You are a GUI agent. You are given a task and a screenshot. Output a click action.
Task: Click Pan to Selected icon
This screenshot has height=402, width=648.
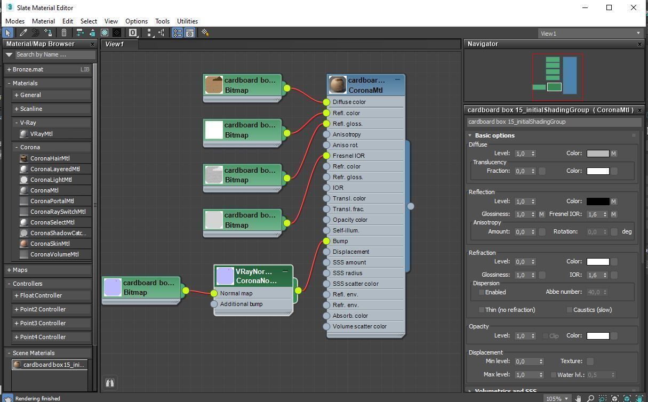(x=639, y=398)
